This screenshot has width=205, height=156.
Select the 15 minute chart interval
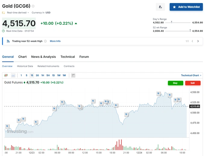[32, 75]
